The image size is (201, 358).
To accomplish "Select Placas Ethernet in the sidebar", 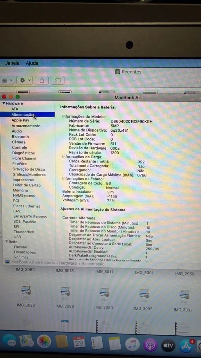I will (26, 206).
